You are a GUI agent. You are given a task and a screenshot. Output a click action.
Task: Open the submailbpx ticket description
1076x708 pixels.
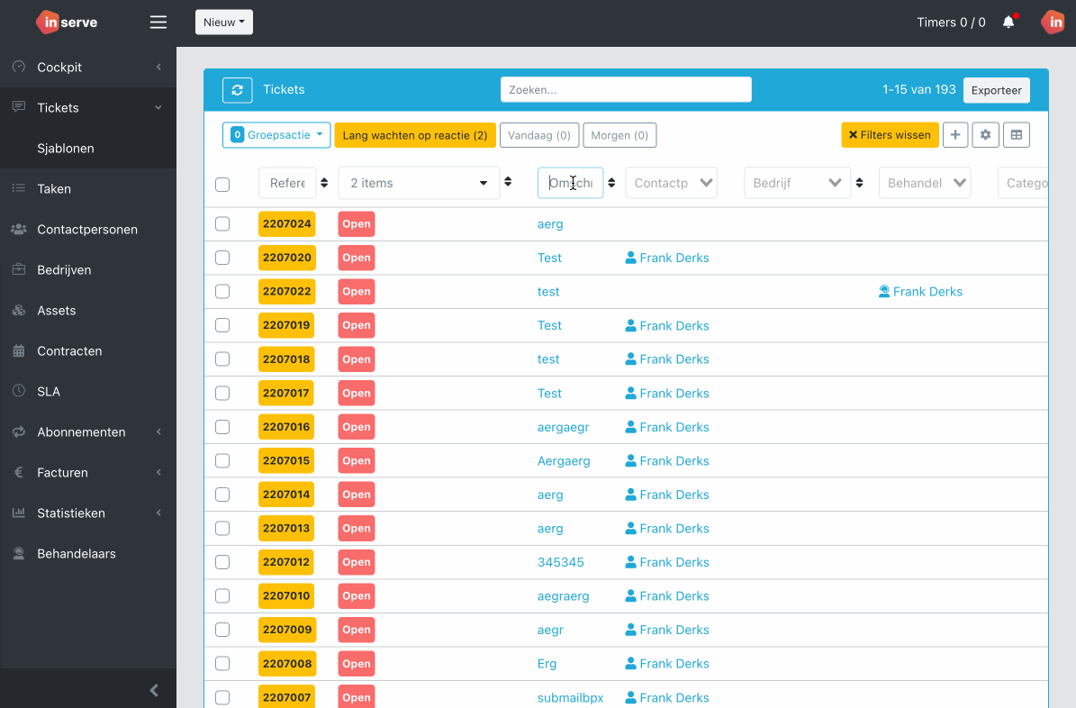(x=570, y=697)
